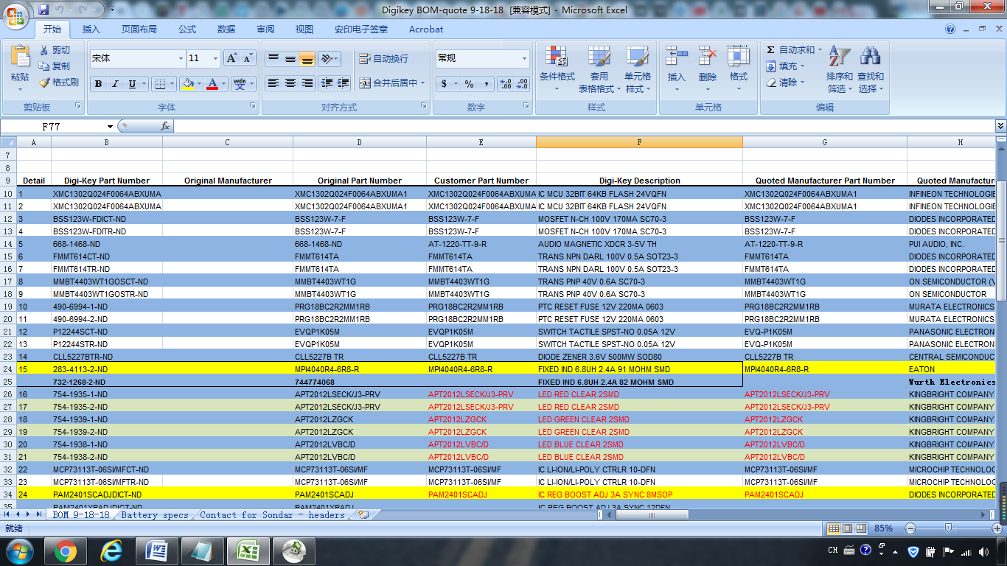Click the Decrease Indent icon
This screenshot has width=1007, height=566.
[x=327, y=83]
